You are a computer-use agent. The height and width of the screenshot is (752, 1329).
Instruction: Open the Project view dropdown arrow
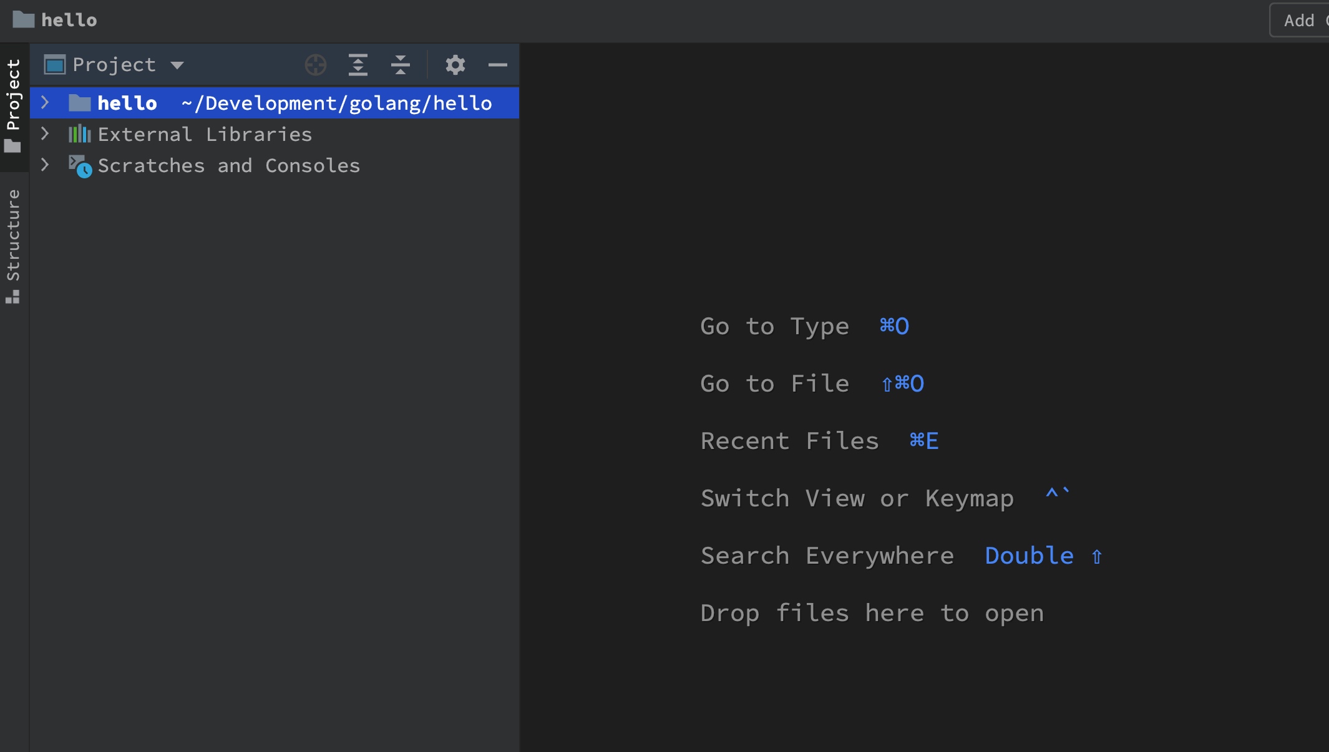pyautogui.click(x=177, y=65)
